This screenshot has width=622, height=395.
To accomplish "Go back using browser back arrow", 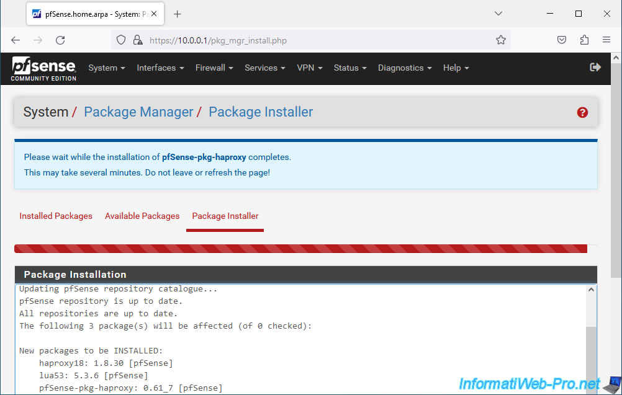I will click(16, 40).
